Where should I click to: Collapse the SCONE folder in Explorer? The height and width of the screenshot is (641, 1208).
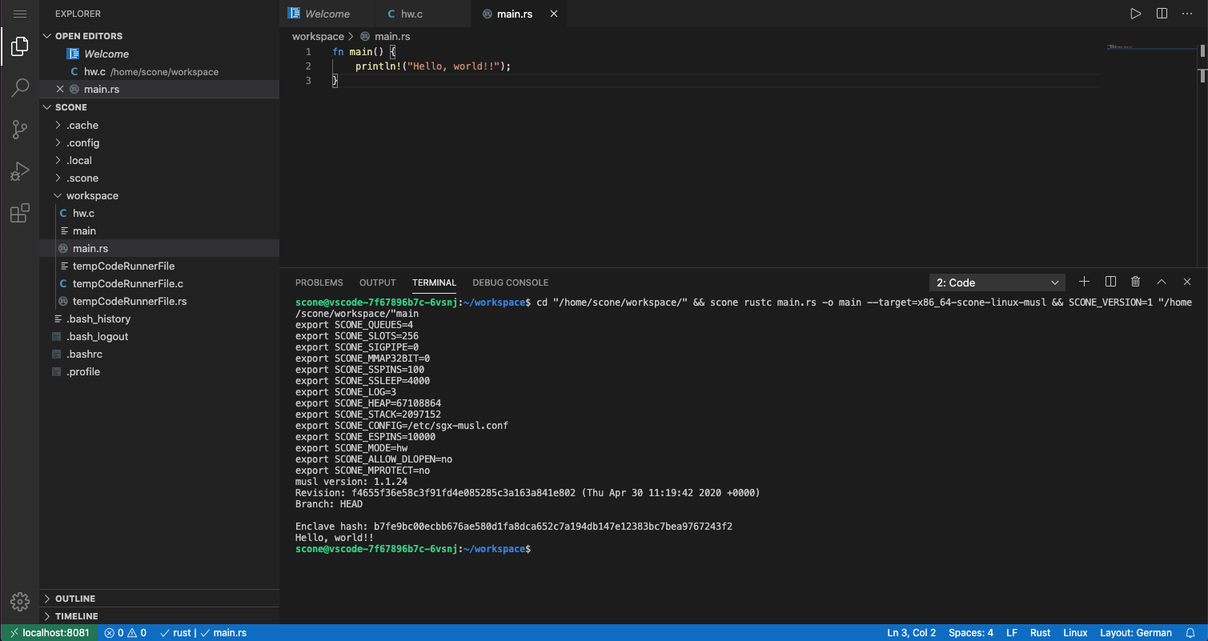tap(72, 106)
